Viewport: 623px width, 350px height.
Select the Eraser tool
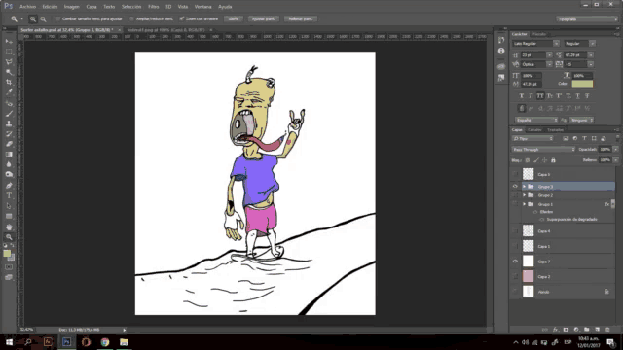(9, 144)
